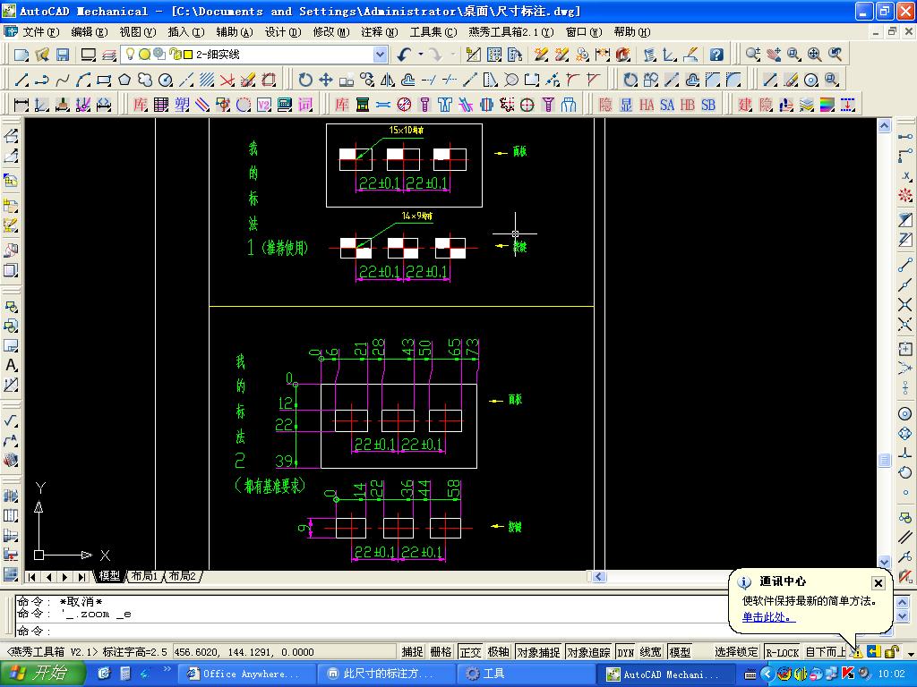Image resolution: width=917 pixels, height=687 pixels.
Task: Click the command line input field
Action: point(374,631)
